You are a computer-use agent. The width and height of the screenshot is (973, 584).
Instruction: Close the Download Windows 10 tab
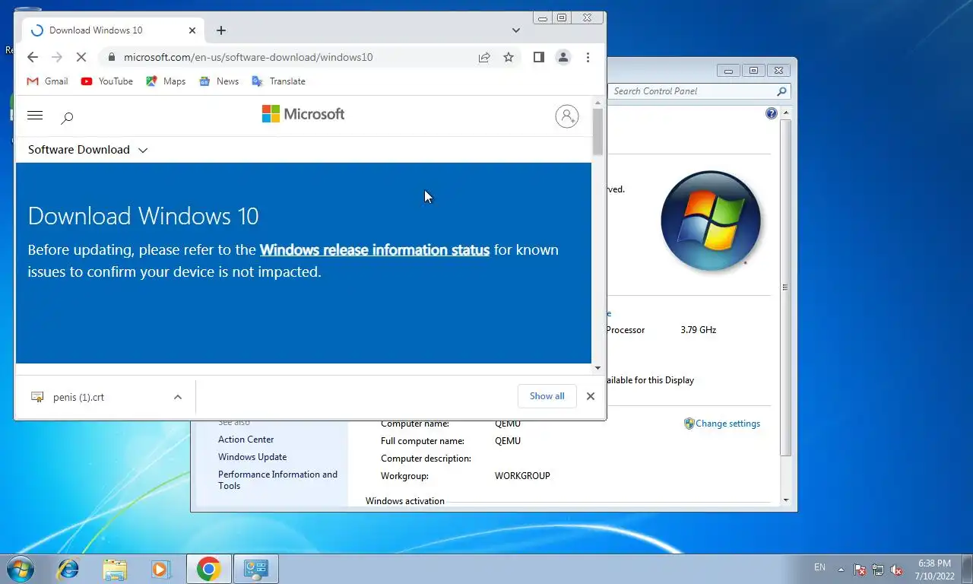click(x=192, y=30)
